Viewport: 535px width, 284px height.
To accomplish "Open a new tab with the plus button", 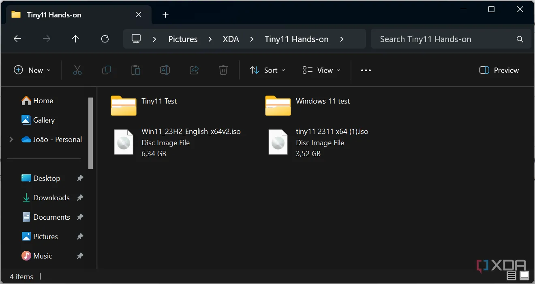I will [x=165, y=15].
